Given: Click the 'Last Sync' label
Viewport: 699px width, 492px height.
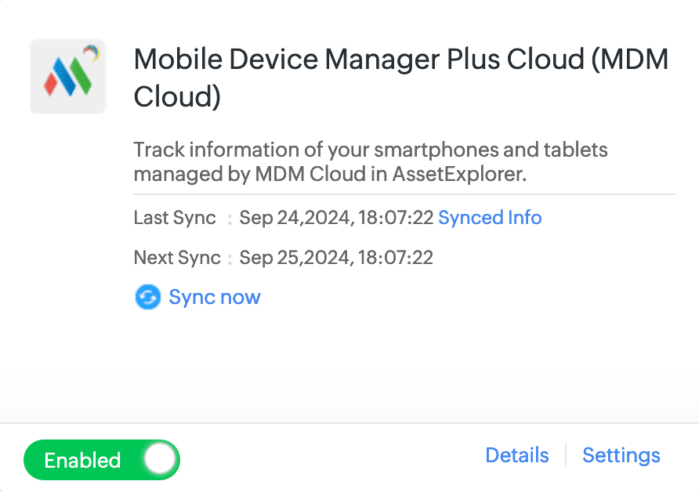Looking at the screenshot, I should pyautogui.click(x=175, y=218).
